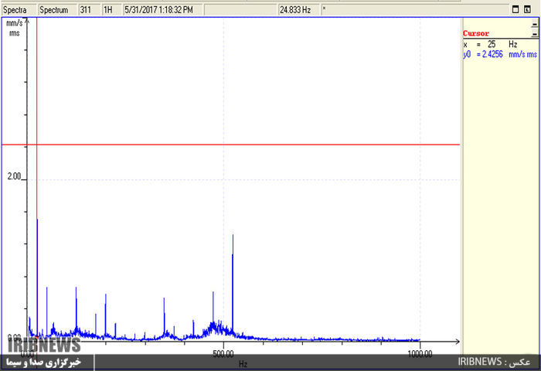Click the 1000.00 label on the frequency axis
This screenshot has width=541, height=371.
point(420,354)
